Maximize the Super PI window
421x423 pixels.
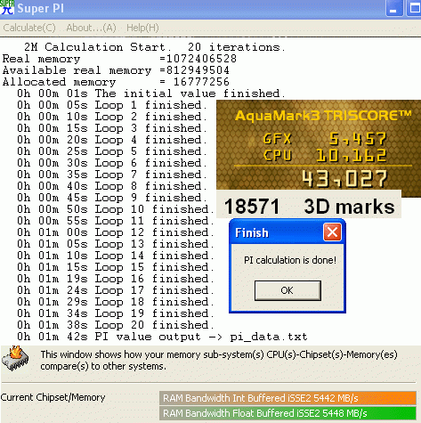coord(414,8)
